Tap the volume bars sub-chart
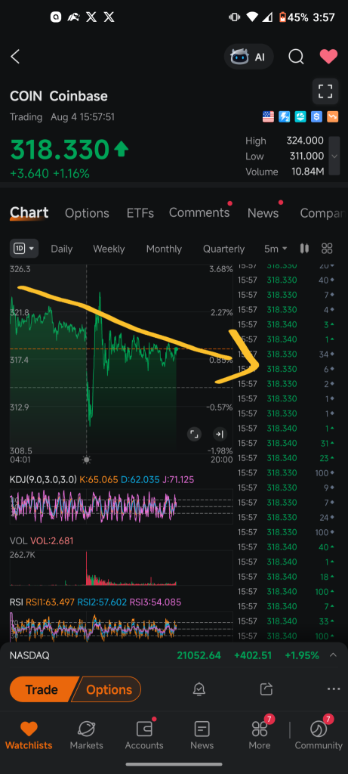This screenshot has width=348, height=774. [121, 568]
